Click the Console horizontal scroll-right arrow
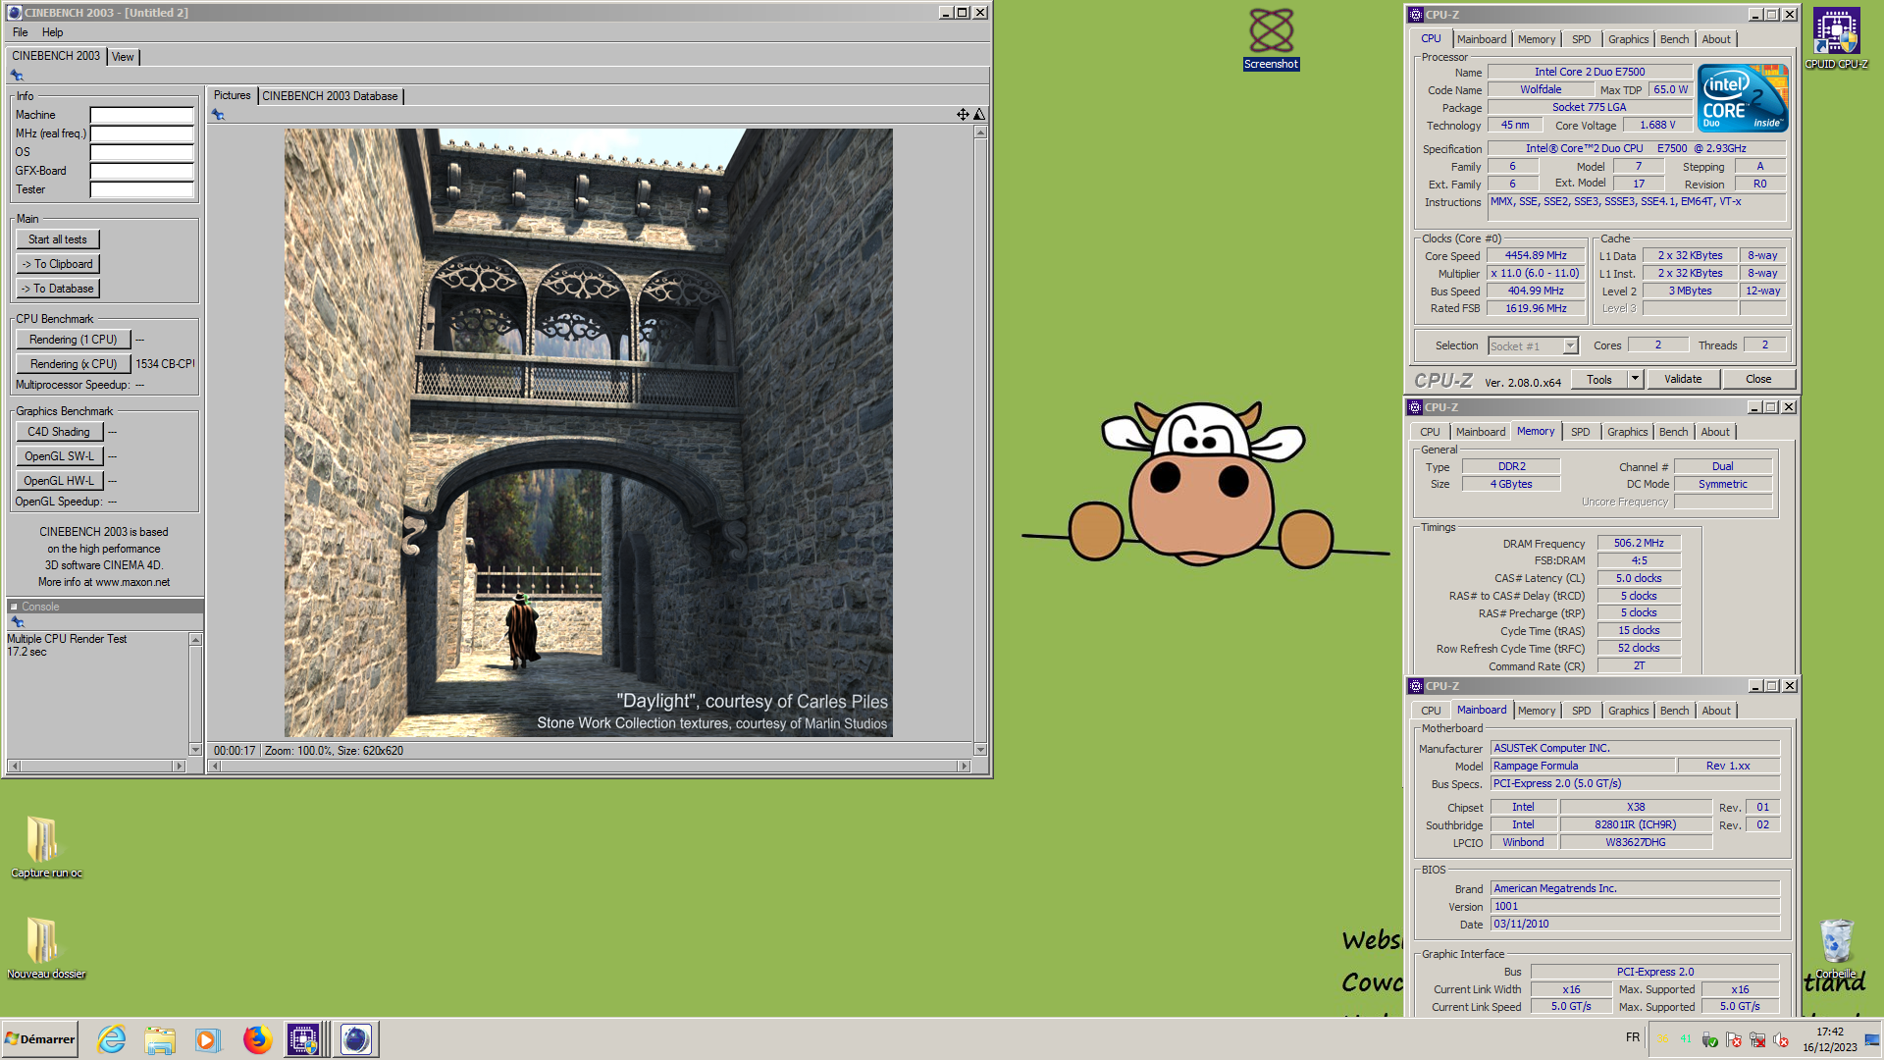This screenshot has width=1884, height=1060. [179, 767]
